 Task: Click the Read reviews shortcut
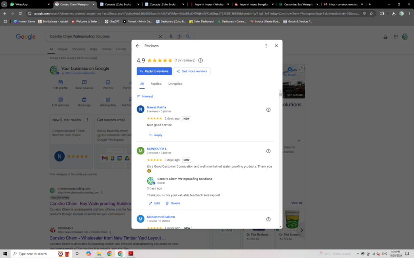(x=84, y=85)
